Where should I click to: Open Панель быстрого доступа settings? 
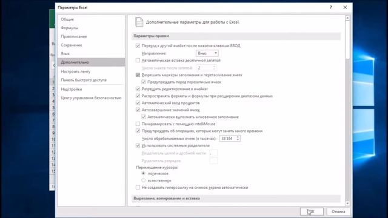click(84, 80)
